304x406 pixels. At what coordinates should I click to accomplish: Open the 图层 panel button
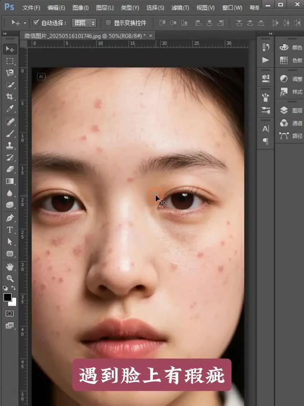[291, 110]
